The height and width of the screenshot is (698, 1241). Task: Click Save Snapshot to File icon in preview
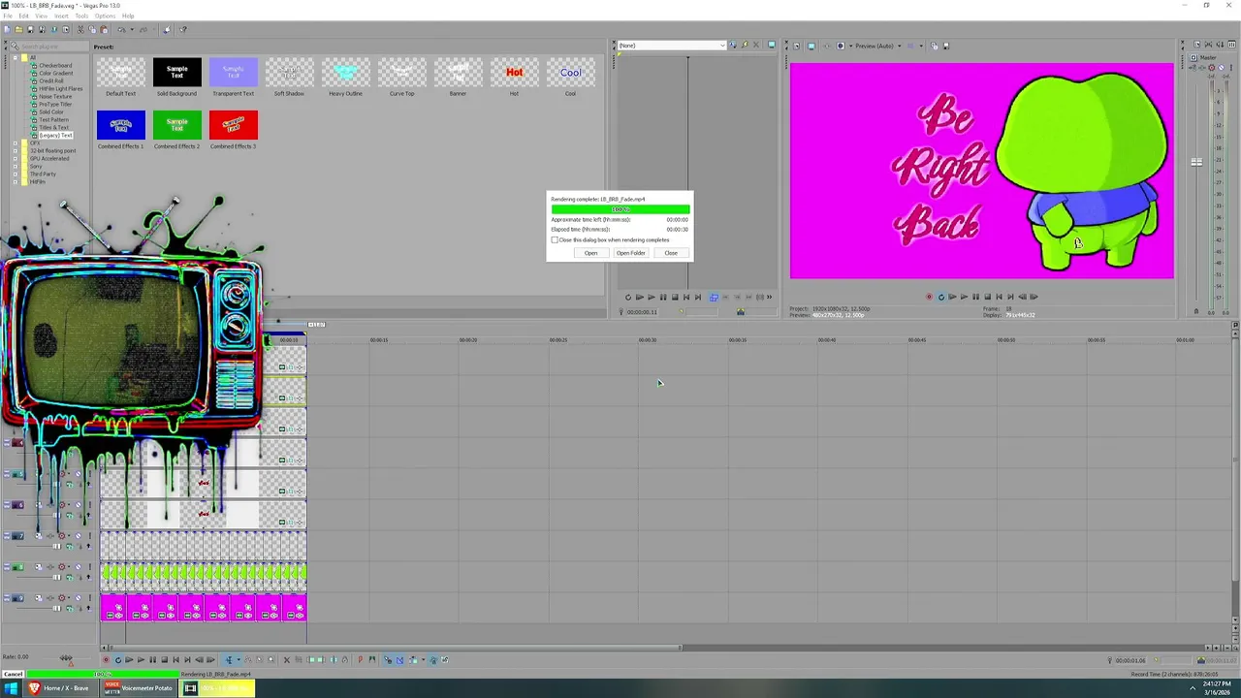(x=946, y=46)
